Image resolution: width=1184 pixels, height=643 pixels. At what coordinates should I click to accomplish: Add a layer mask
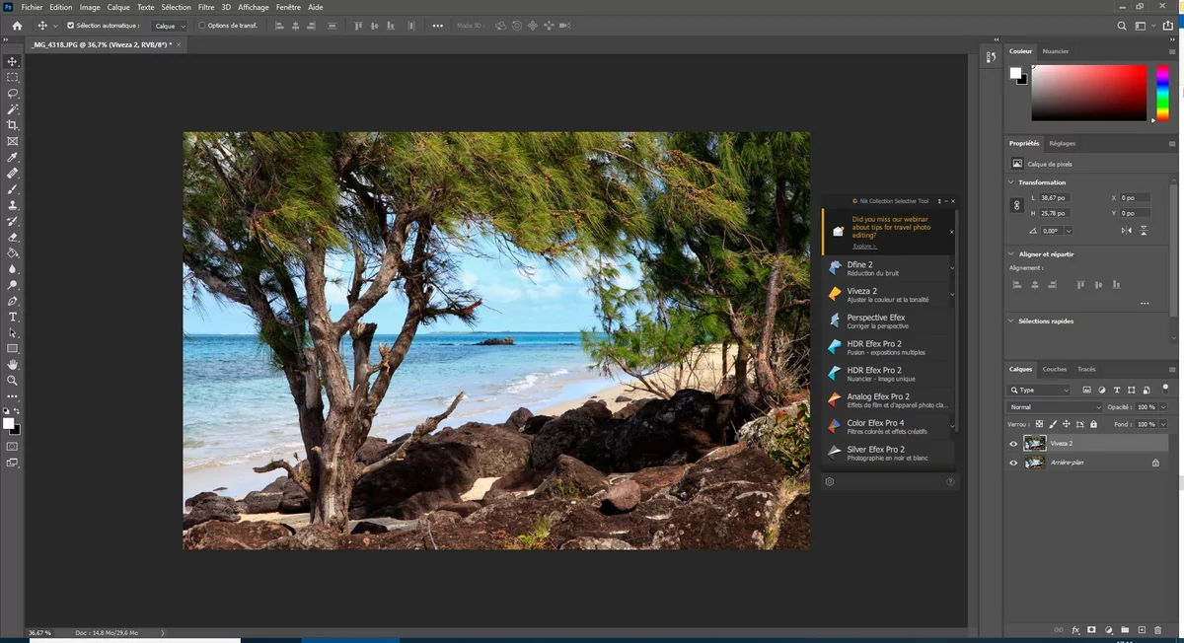(1092, 629)
